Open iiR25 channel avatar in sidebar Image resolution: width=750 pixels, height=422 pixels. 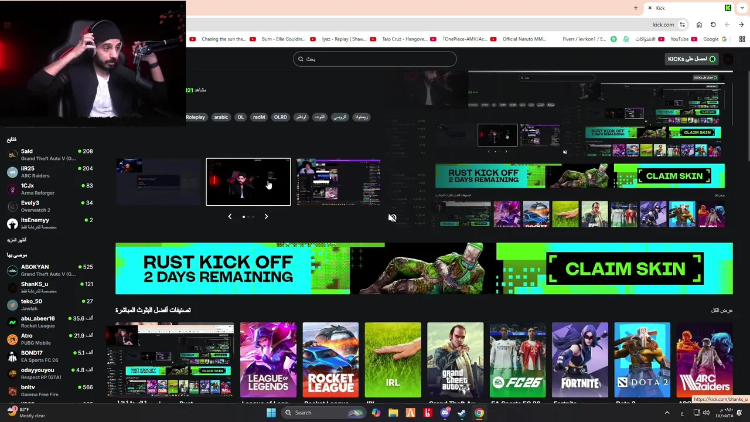[x=12, y=172]
